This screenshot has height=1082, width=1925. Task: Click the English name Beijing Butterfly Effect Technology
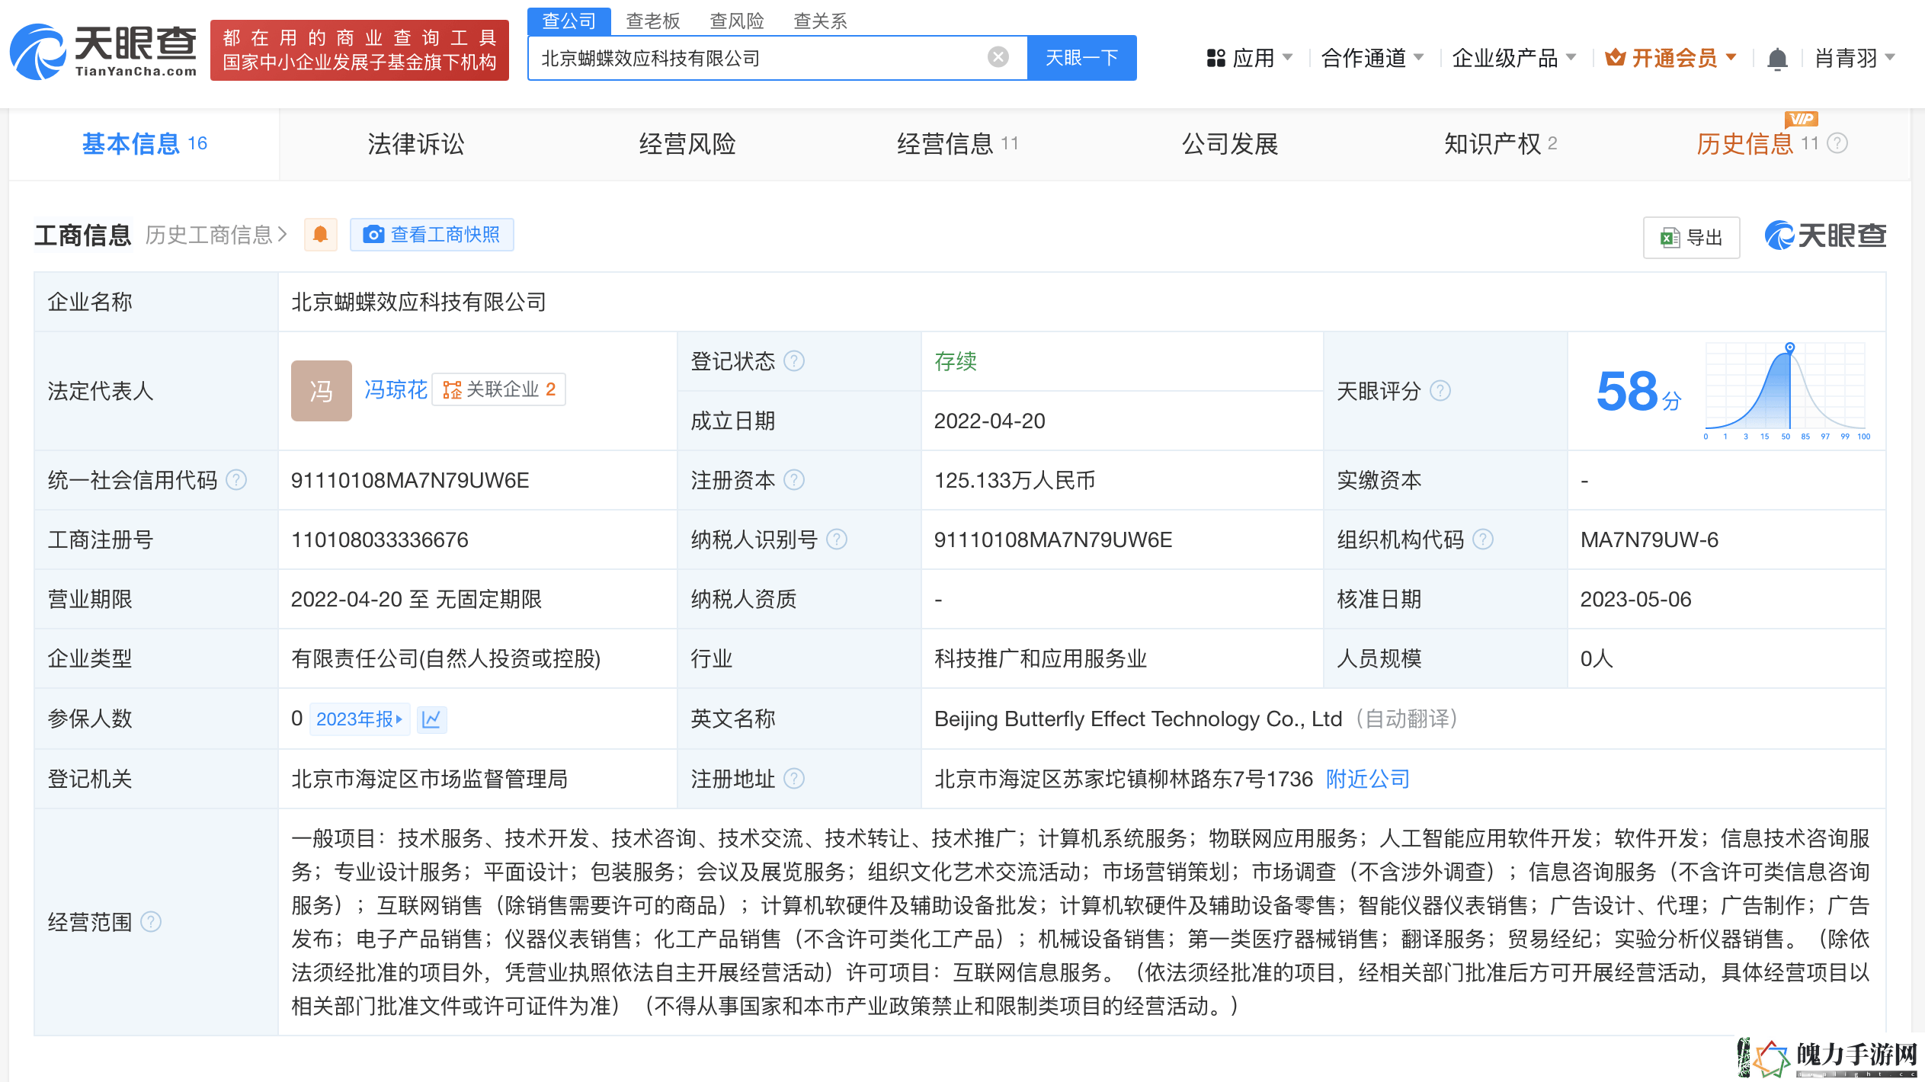[1139, 719]
